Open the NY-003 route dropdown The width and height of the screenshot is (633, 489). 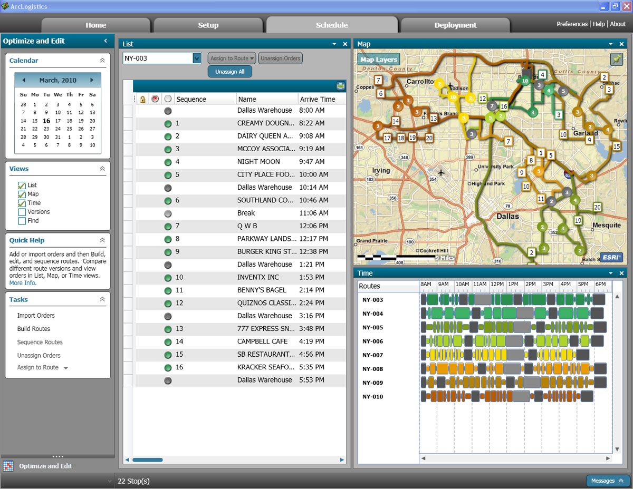(197, 58)
